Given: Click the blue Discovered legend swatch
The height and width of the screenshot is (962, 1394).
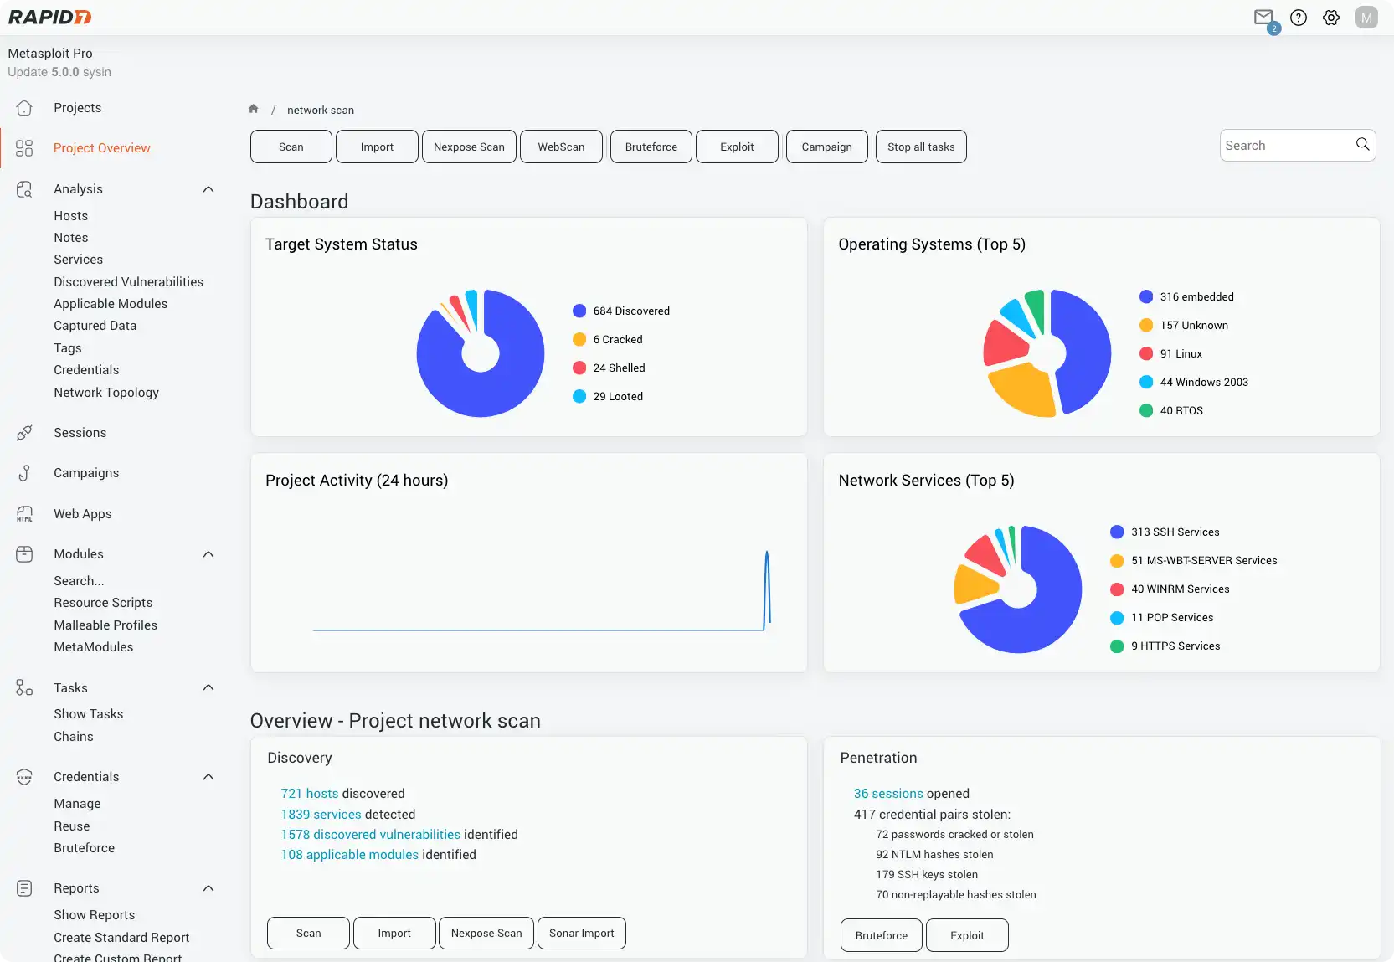Looking at the screenshot, I should [579, 311].
